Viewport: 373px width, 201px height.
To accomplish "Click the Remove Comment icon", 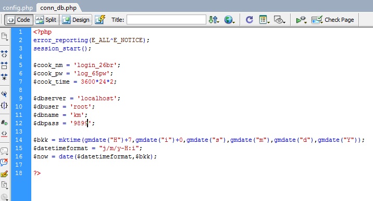I will [4, 163].
